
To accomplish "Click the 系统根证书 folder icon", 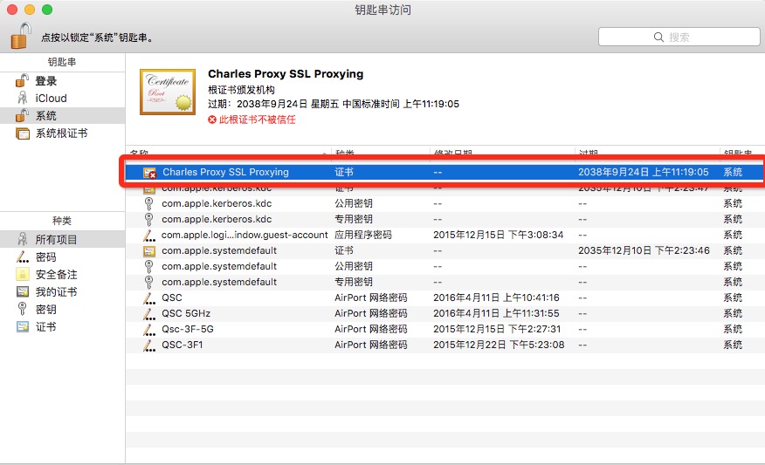I will 23,133.
